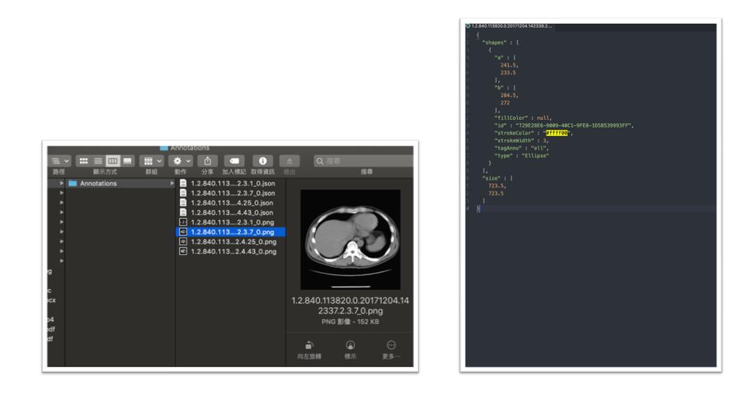746x411 pixels.
Task: Click the Rotate Left preview action
Action: tap(309, 346)
